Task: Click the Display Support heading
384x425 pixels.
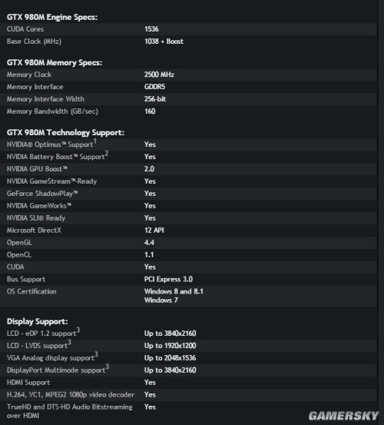Action: point(38,321)
